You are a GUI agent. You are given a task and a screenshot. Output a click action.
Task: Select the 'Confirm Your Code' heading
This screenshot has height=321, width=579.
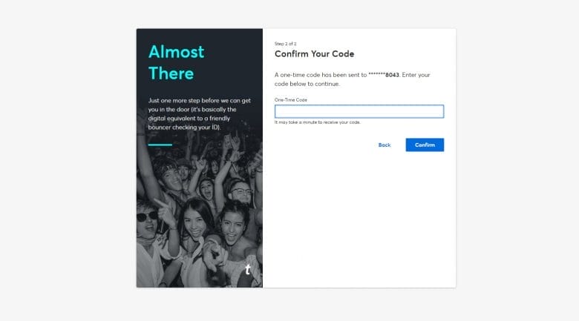point(314,54)
